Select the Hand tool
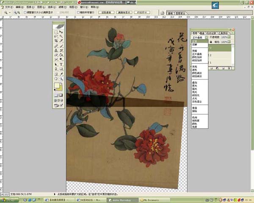Screen dimensions: 254x203 [x=56, y=79]
